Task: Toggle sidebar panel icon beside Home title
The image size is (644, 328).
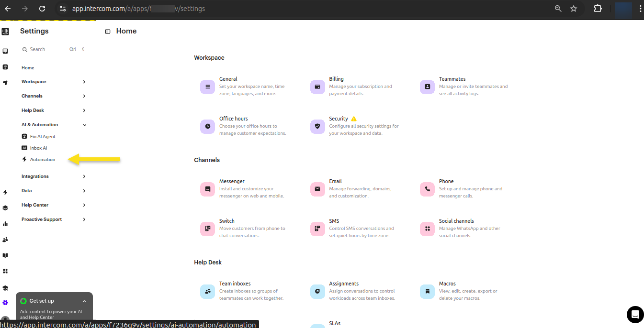Action: [108, 32]
